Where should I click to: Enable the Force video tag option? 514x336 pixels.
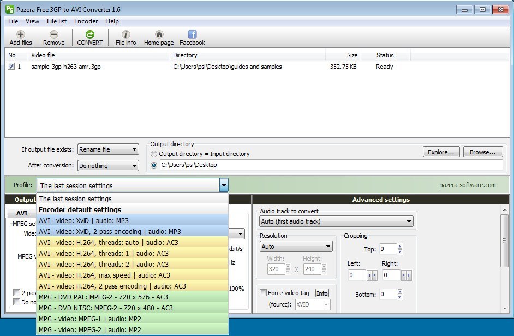pos(263,293)
